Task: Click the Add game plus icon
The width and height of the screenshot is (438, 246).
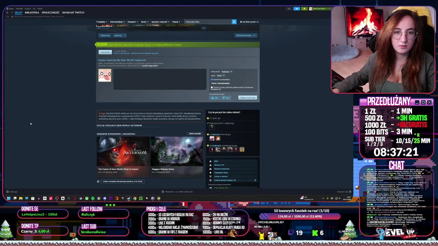Action: [x=8, y=192]
